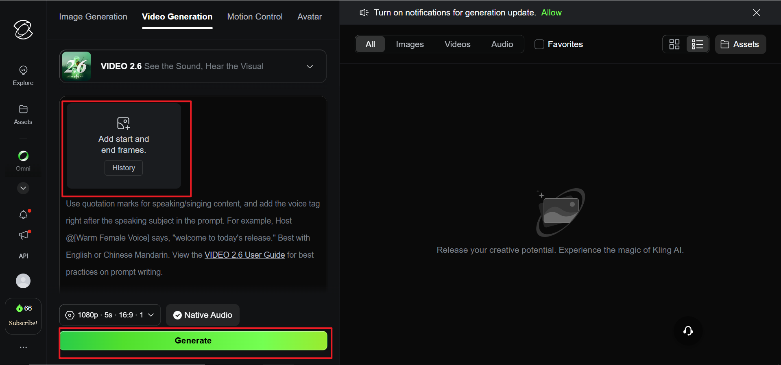This screenshot has height=365, width=781.
Task: Open the VIDEO 2.6 User Guide link
Action: [244, 255]
